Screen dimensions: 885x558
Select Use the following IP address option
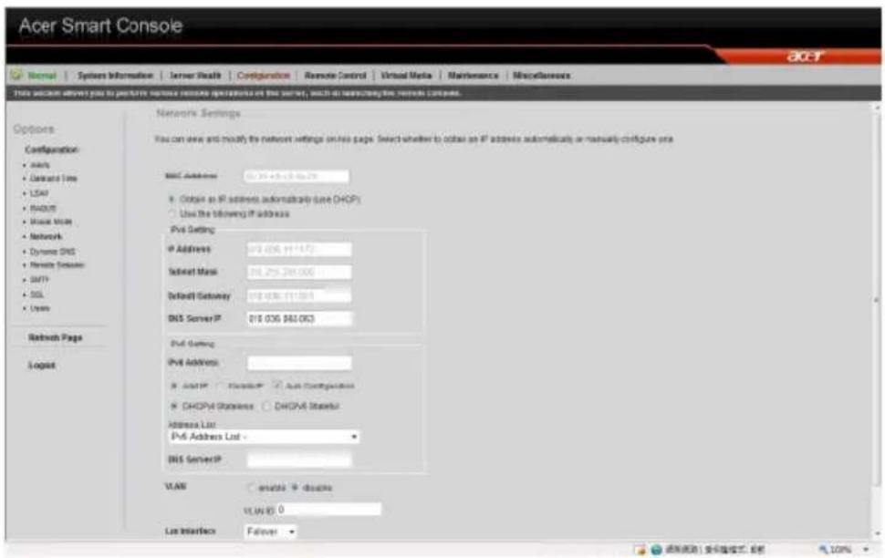(x=172, y=214)
